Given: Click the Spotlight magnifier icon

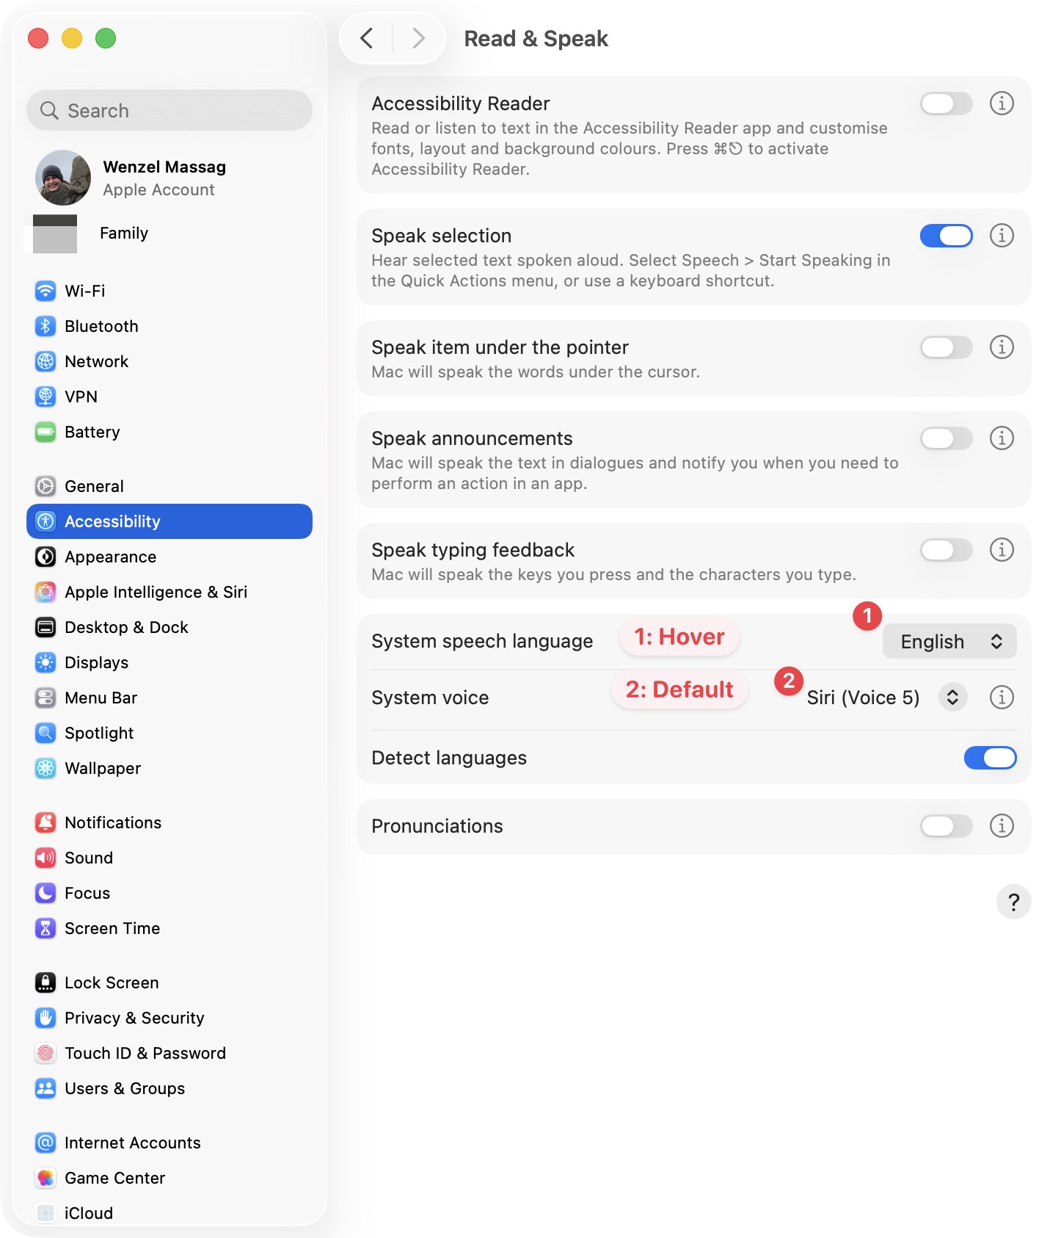Looking at the screenshot, I should 45,733.
